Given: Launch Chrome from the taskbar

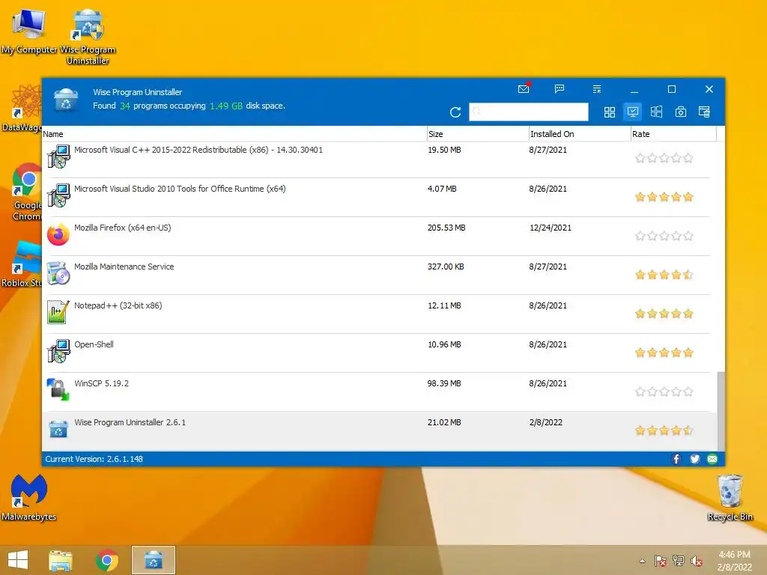Looking at the screenshot, I should [106, 560].
